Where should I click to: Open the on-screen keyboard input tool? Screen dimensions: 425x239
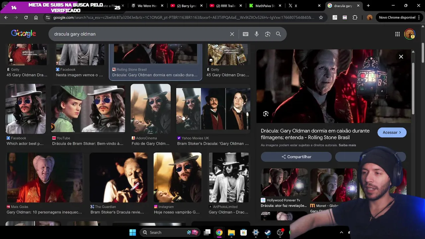coord(245,34)
